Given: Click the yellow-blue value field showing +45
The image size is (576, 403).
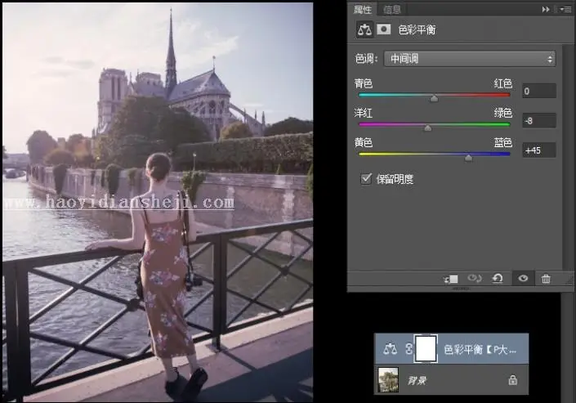Looking at the screenshot, I should pyautogui.click(x=539, y=150).
